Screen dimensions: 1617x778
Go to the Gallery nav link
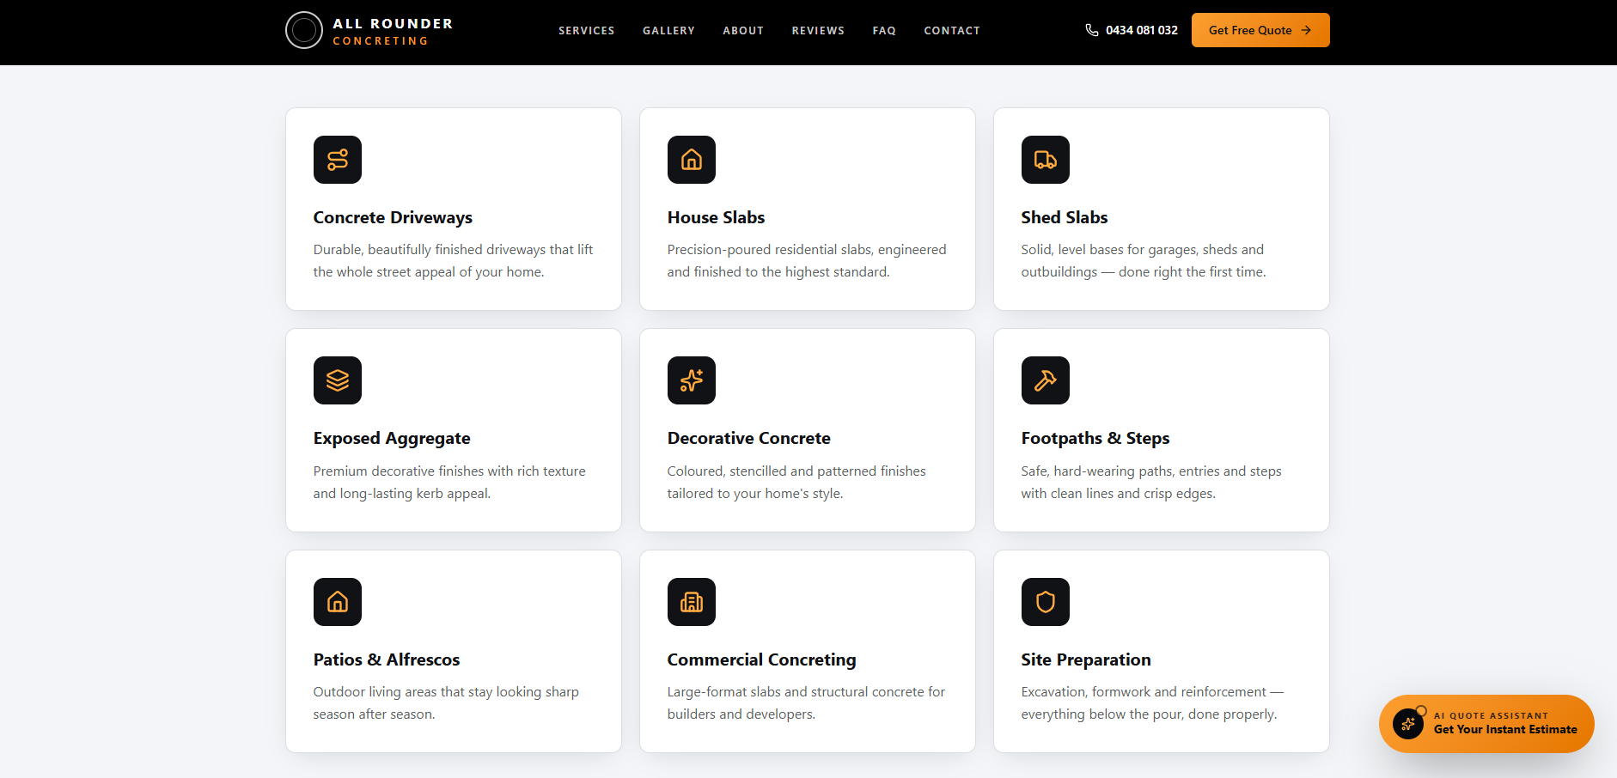coord(668,30)
